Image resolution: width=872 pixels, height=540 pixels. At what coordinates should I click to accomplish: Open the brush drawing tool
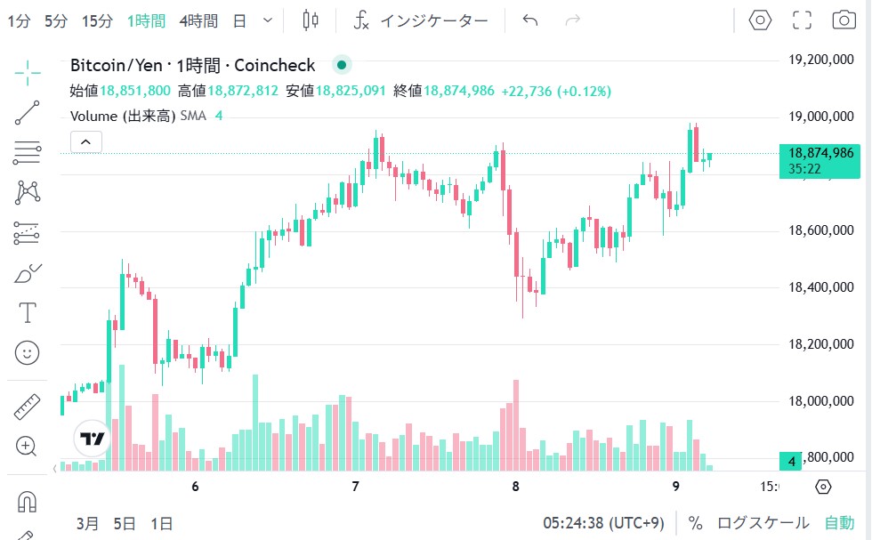28,274
